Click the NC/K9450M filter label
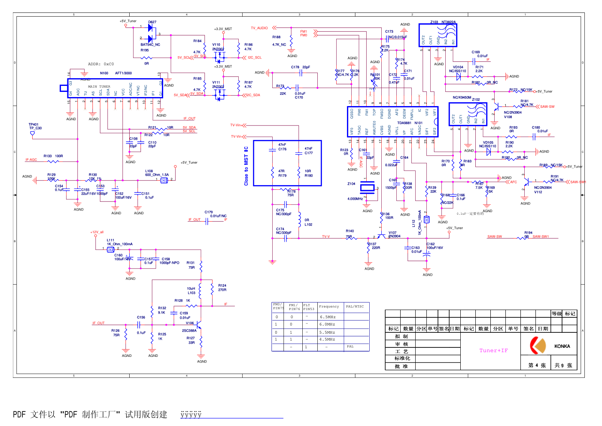This screenshot has width=602, height=426. [462, 97]
